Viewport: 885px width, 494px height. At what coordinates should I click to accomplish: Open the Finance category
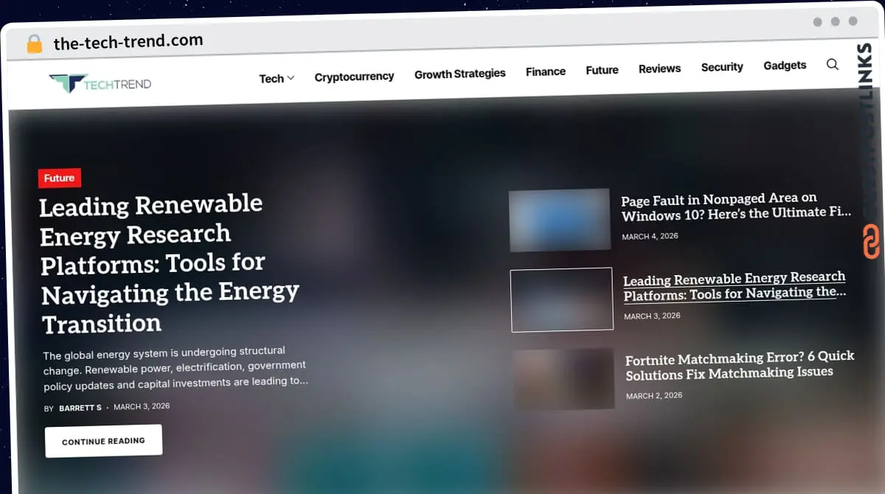point(545,72)
